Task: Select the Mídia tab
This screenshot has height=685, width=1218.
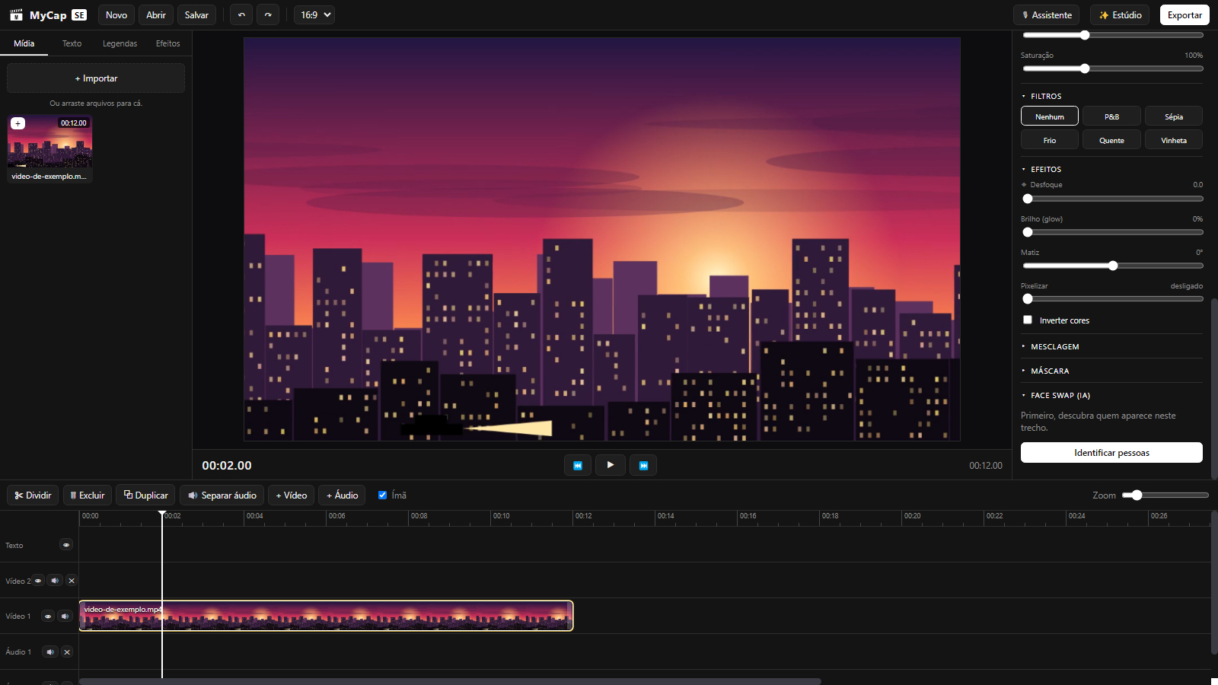Action: [24, 43]
